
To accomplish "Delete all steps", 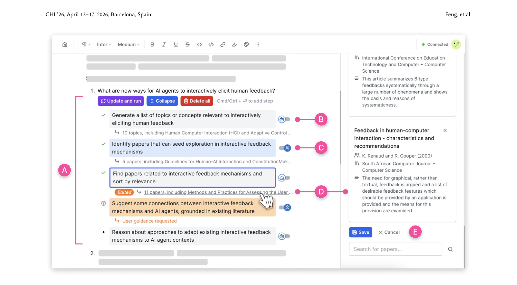I will tap(197, 101).
